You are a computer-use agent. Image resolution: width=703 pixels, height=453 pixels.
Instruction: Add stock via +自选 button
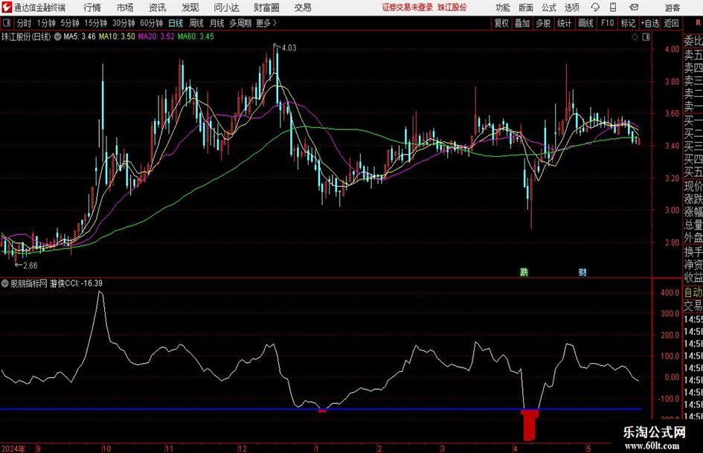click(x=650, y=23)
